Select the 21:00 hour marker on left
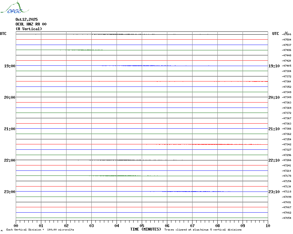Image resolution: width=293 pixels, height=234 pixels. [x=9, y=129]
